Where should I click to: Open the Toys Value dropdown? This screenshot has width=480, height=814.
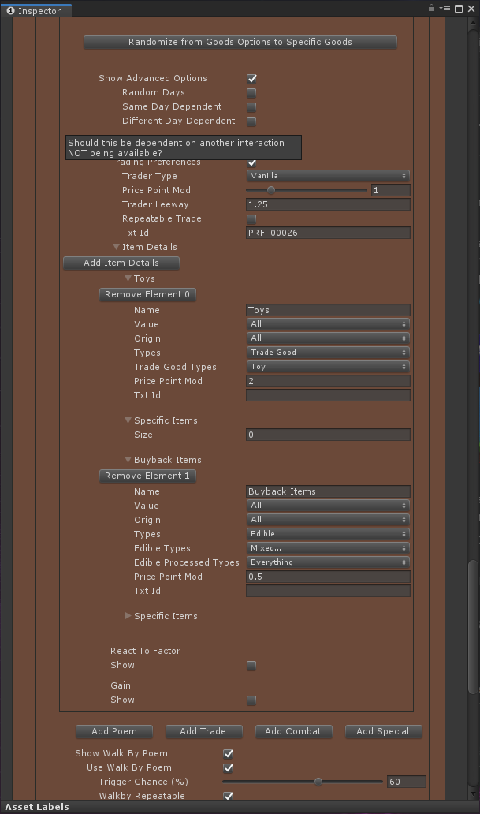tap(328, 324)
